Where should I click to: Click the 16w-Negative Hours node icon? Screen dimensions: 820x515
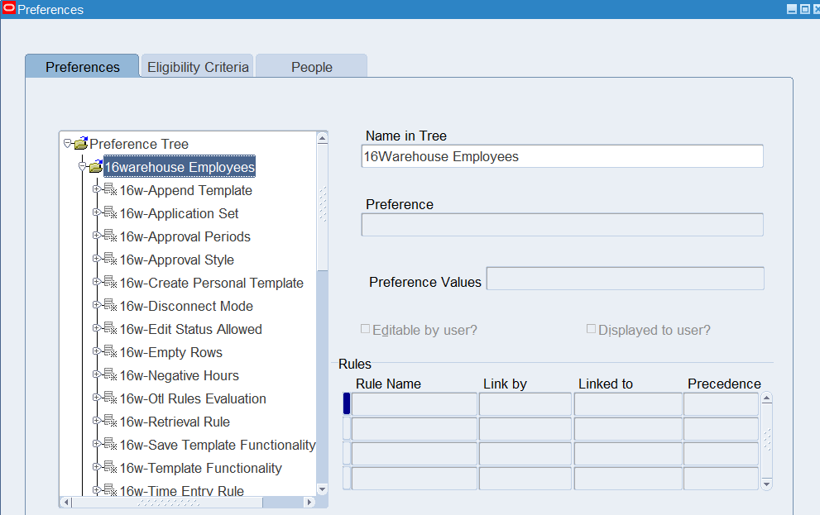tap(110, 375)
